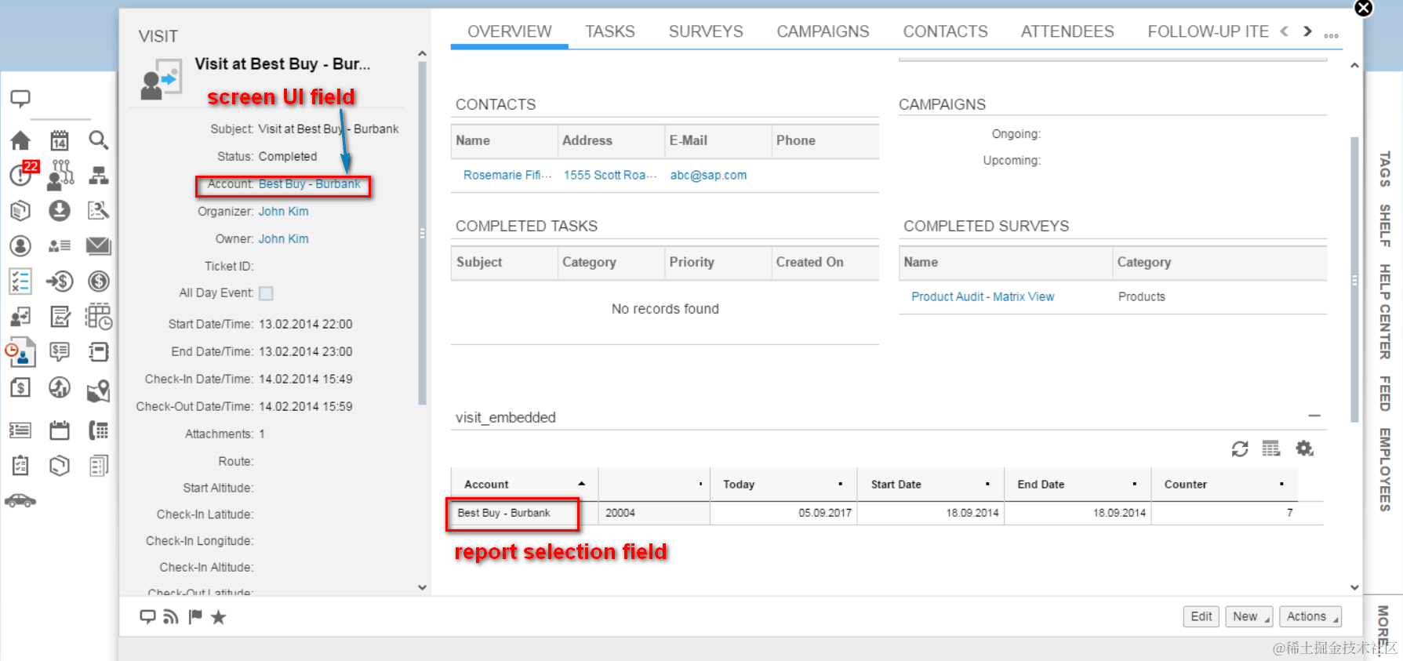Toggle the All Day Event checkbox
Image resolution: width=1403 pixels, height=661 pixels.
[266, 293]
